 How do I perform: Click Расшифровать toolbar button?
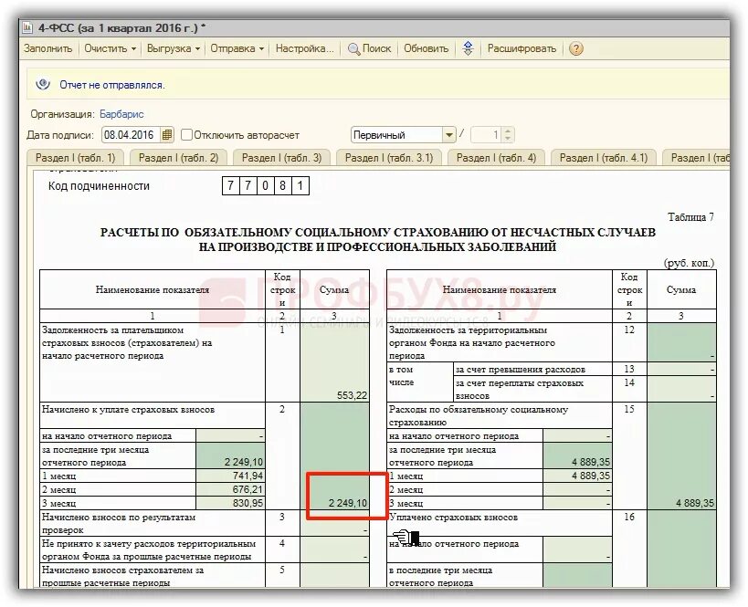click(521, 48)
